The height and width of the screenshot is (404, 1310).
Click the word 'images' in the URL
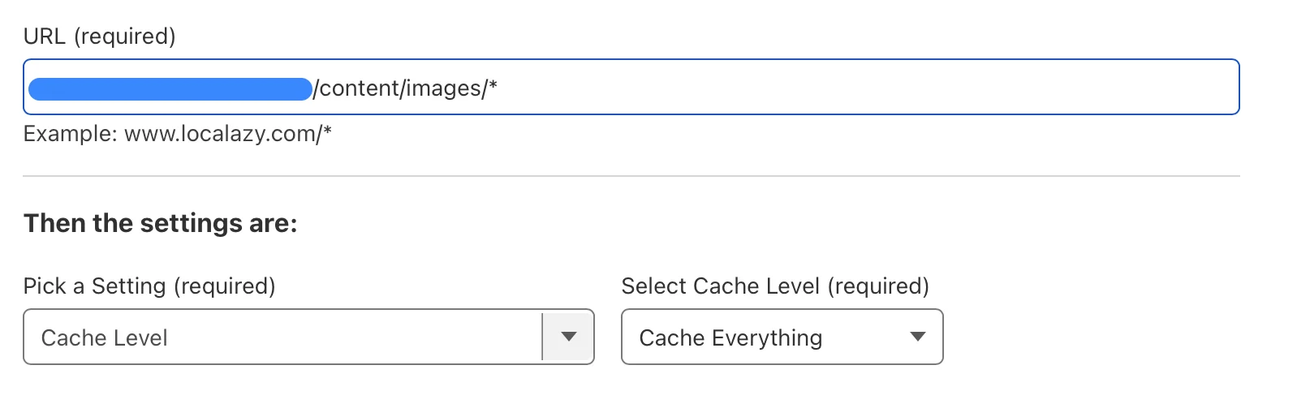(x=443, y=88)
